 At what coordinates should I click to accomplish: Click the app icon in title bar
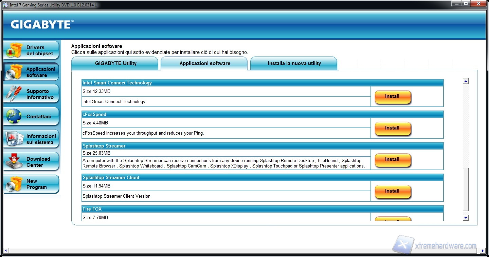5,5
